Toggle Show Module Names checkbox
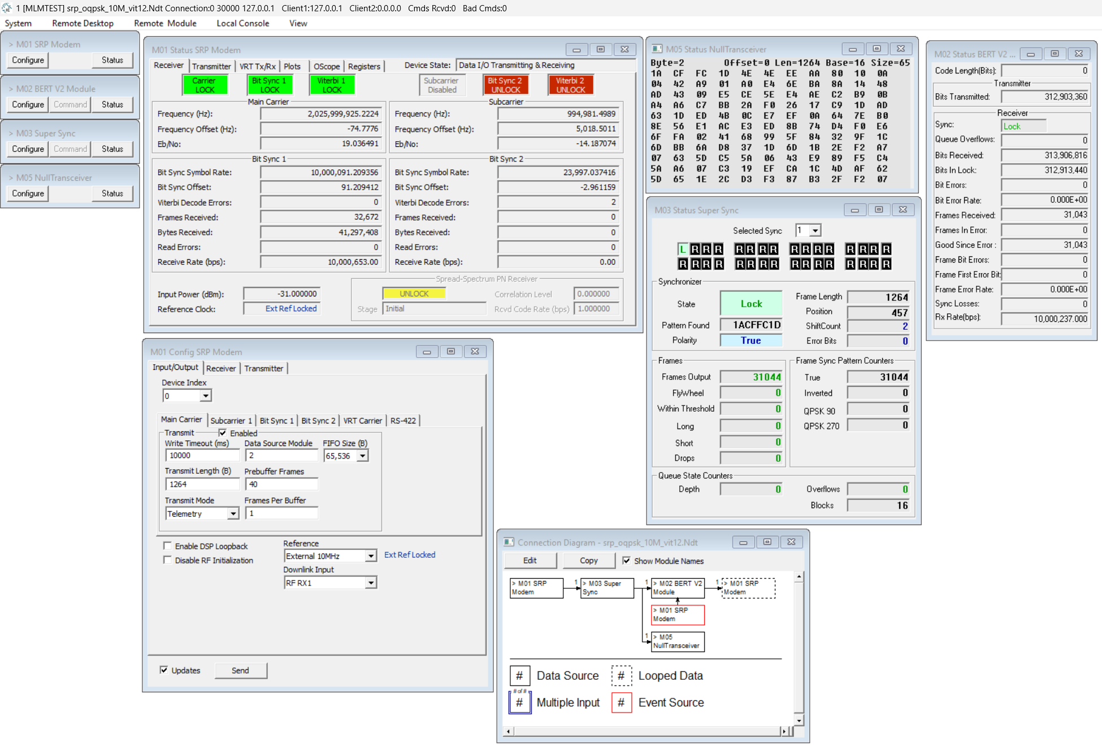This screenshot has width=1102, height=747. coord(627,561)
